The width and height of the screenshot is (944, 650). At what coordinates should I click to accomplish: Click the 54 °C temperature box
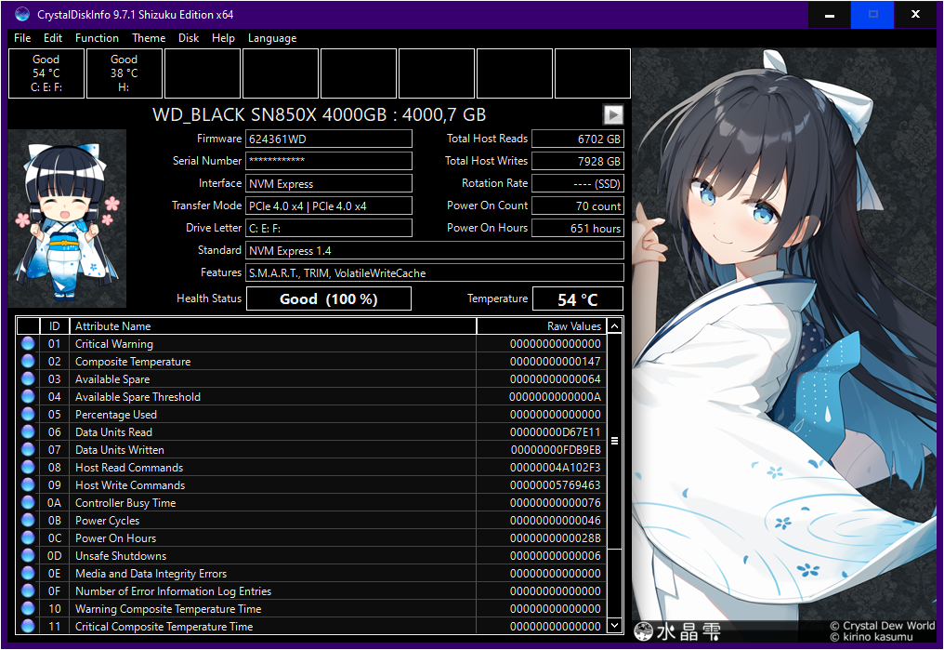click(577, 298)
